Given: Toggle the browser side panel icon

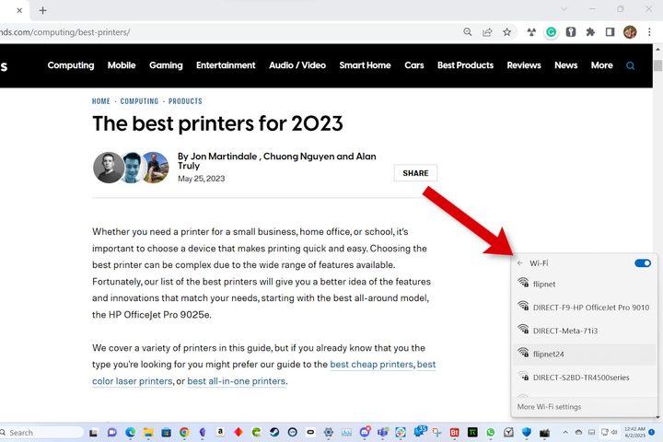Looking at the screenshot, I should pyautogui.click(x=610, y=32).
